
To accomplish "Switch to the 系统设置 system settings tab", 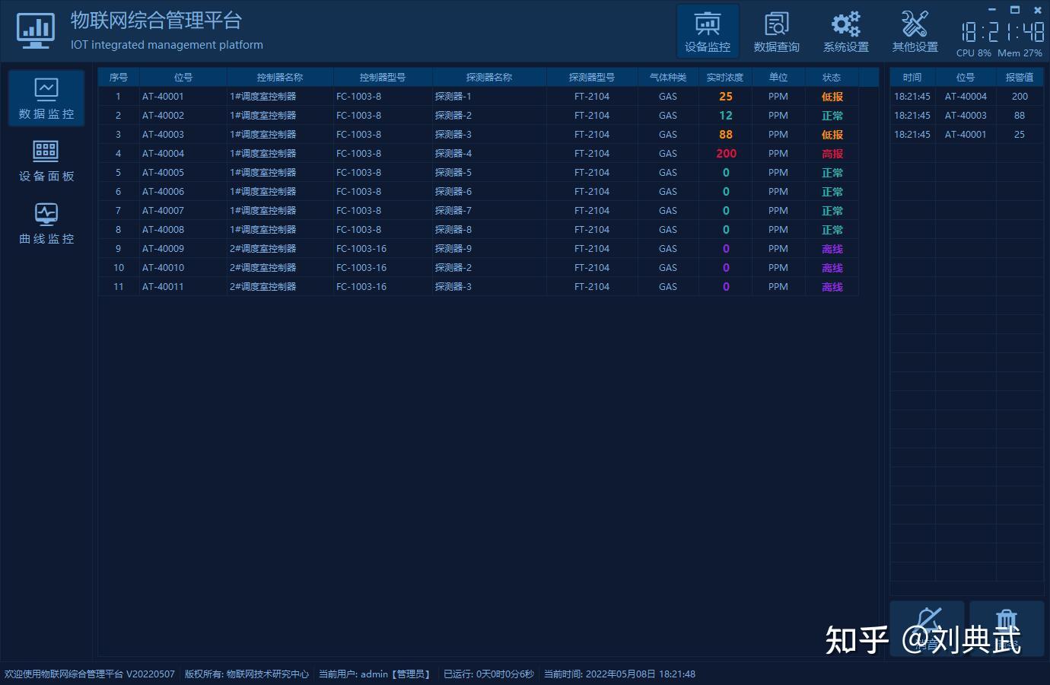I will pos(845,30).
